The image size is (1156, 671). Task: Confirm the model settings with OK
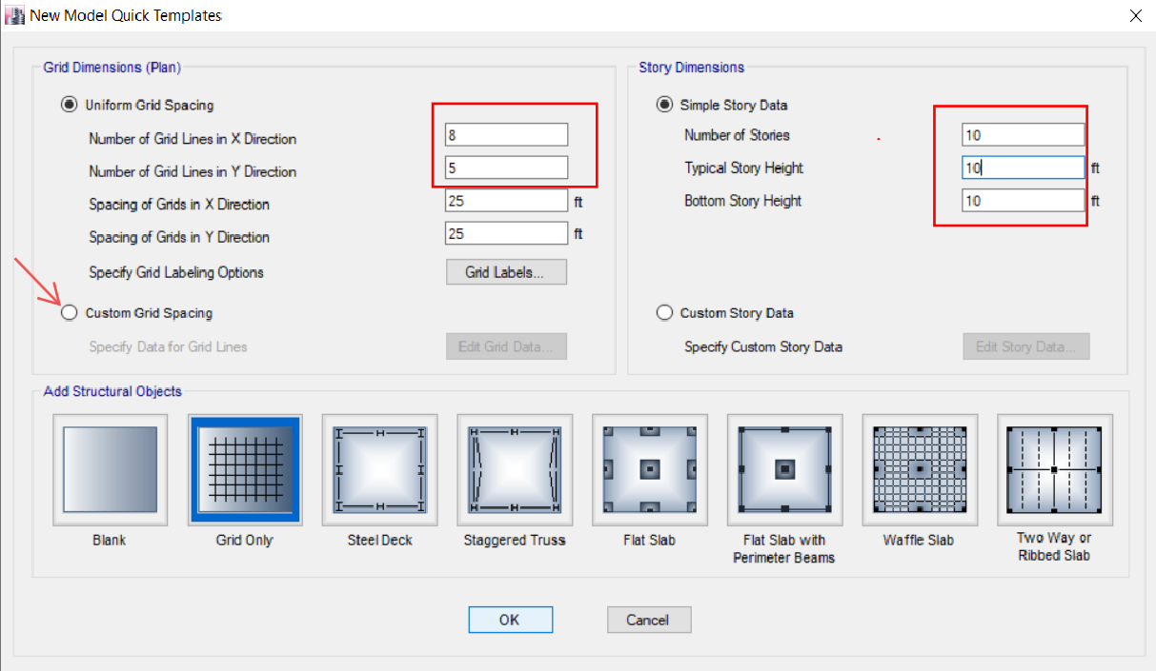pos(510,620)
